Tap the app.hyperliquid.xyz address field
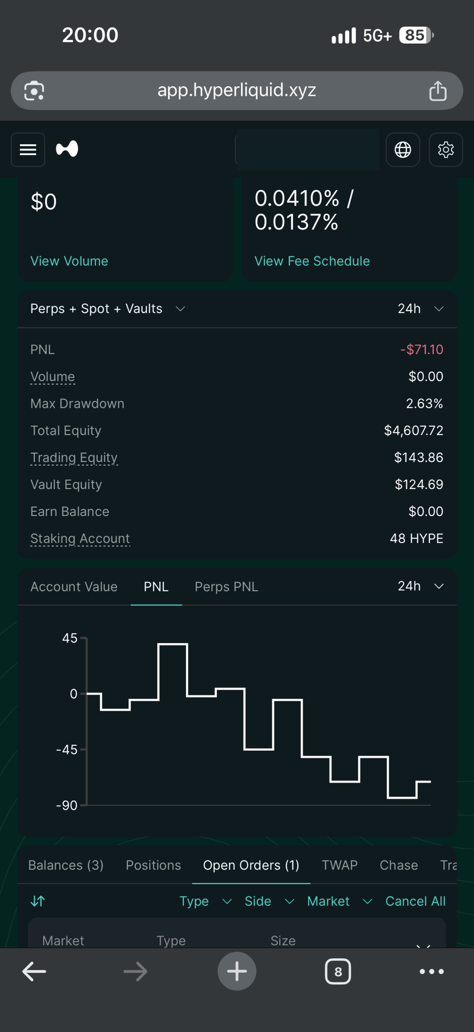This screenshot has height=1032, width=474. click(x=237, y=91)
